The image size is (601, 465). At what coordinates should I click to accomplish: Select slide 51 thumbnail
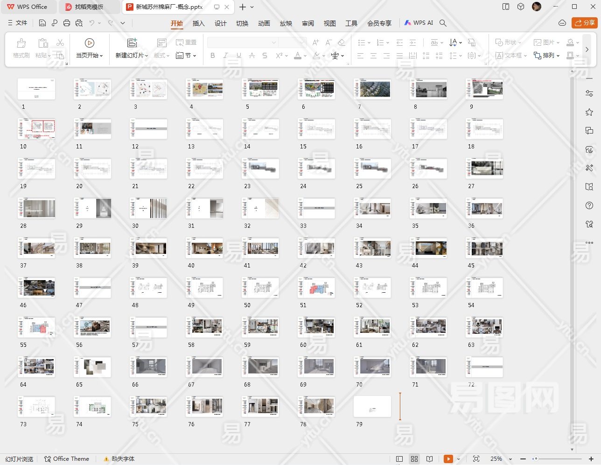pos(316,287)
